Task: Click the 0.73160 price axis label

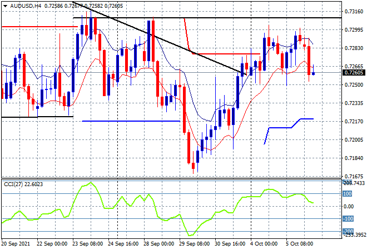Action: pyautogui.click(x=354, y=12)
